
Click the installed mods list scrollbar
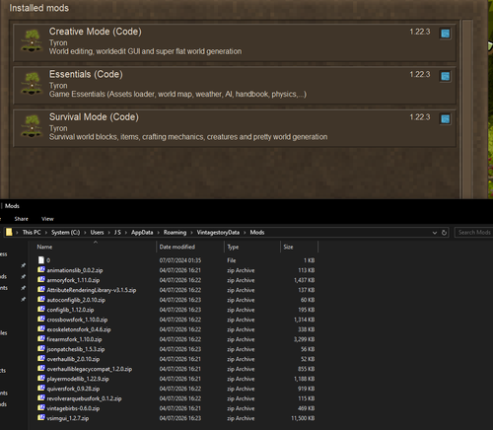tap(467, 108)
